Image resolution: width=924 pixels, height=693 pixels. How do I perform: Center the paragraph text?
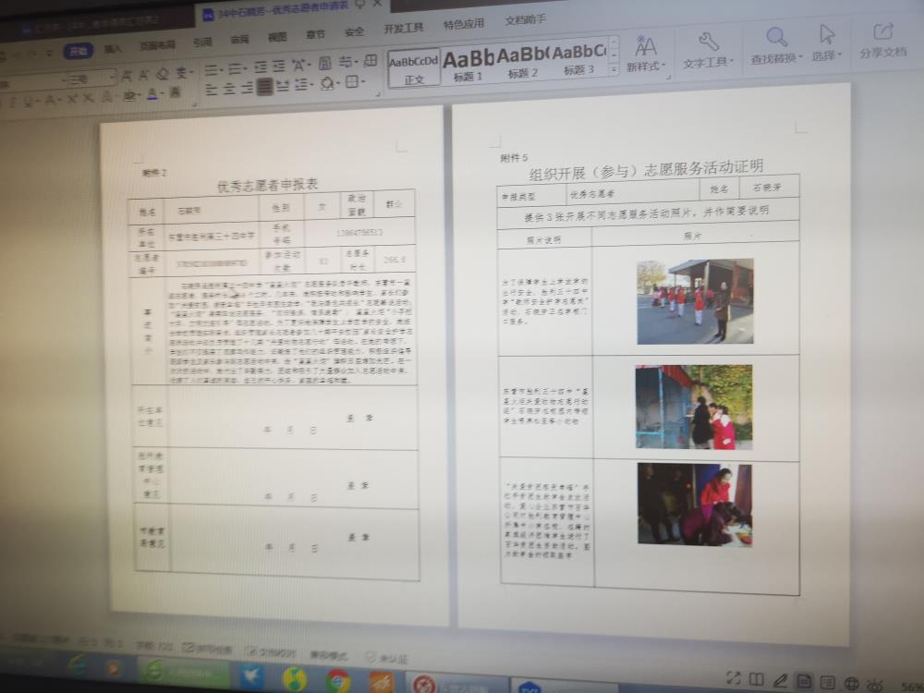click(230, 89)
